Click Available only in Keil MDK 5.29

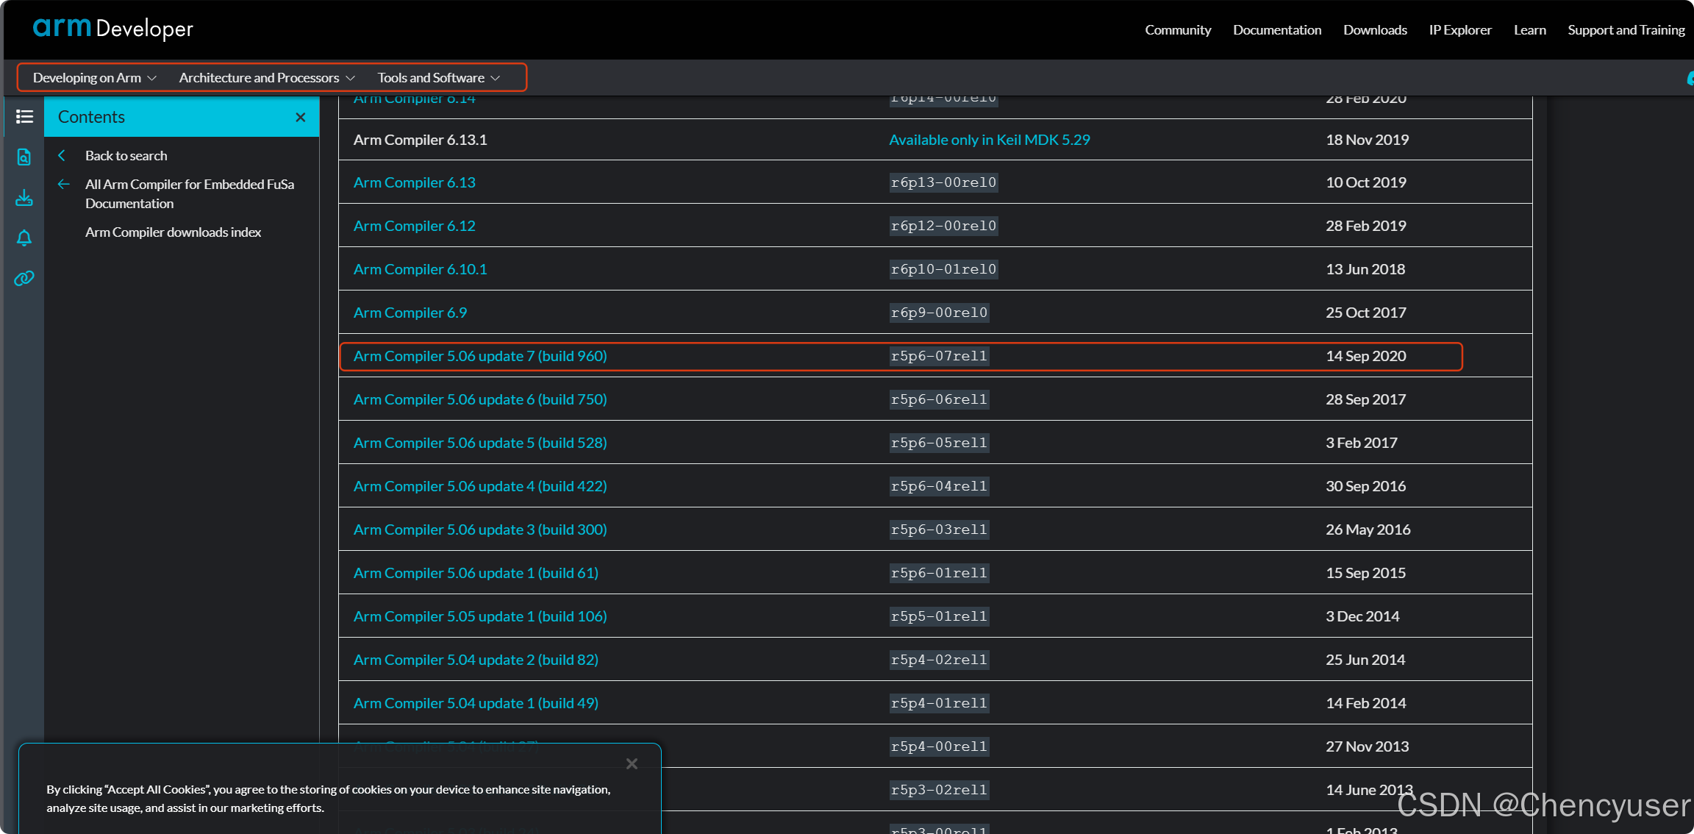coord(990,140)
